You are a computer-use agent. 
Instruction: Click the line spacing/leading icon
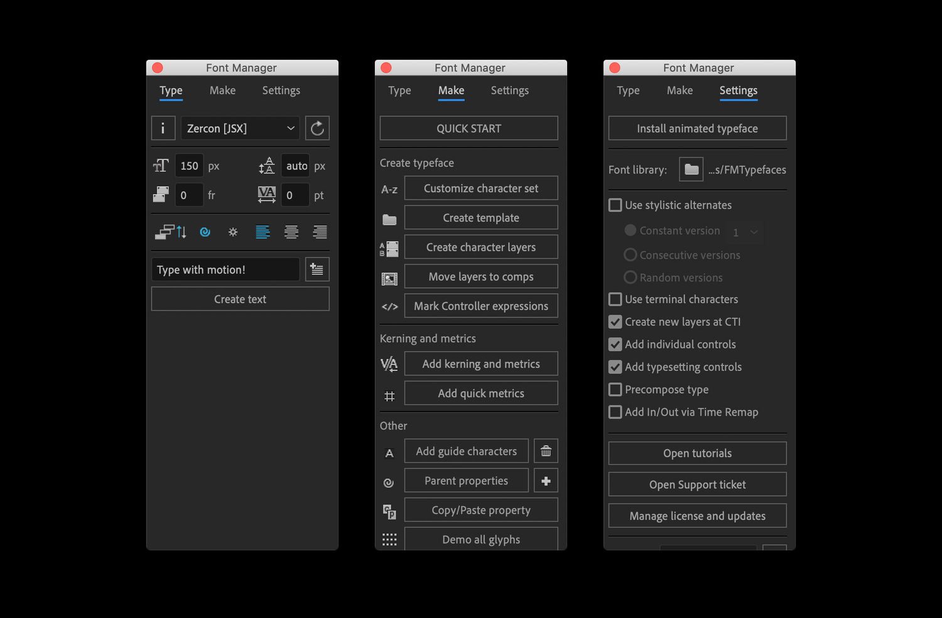pyautogui.click(x=267, y=165)
